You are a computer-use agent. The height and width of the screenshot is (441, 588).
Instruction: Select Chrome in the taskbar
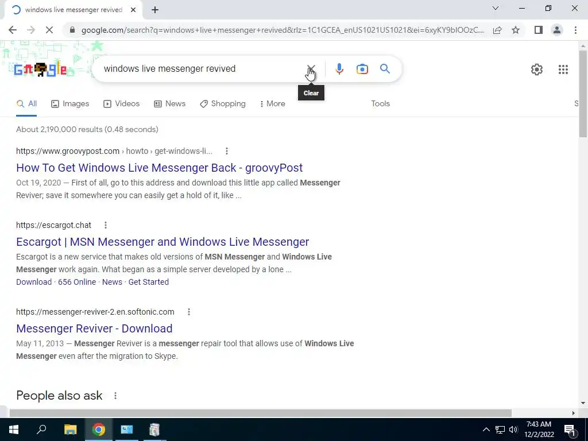click(99, 430)
